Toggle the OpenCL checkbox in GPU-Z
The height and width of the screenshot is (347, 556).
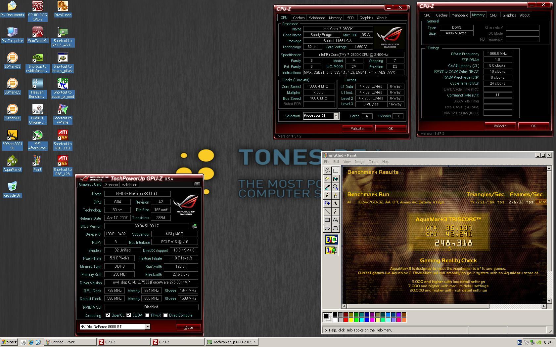click(x=108, y=315)
